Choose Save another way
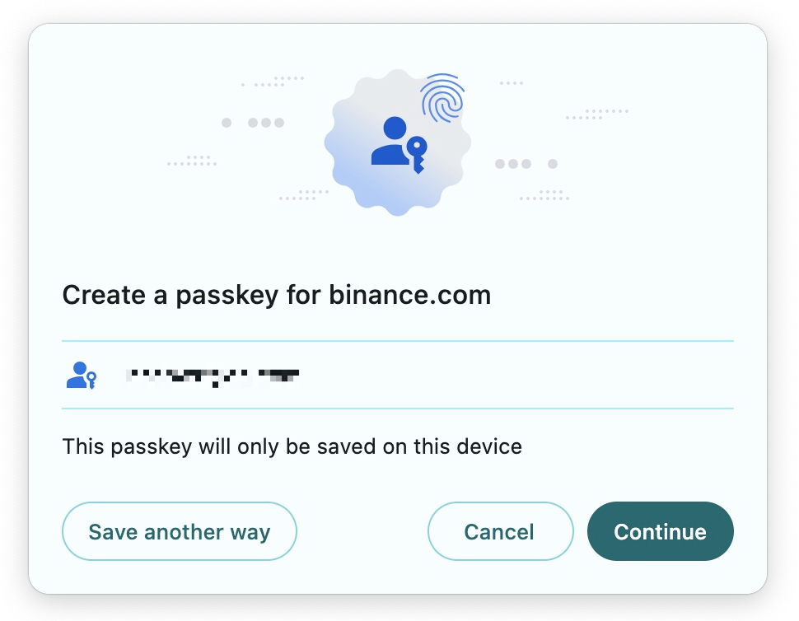Viewport: 799px width, 621px height. [180, 531]
